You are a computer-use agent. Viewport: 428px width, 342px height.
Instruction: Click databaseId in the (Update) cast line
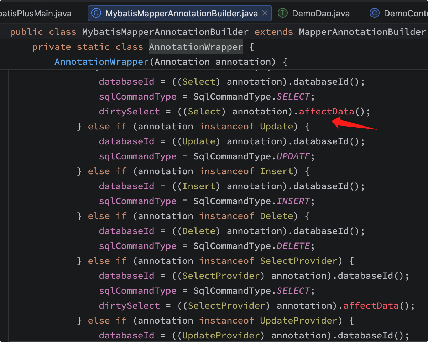(x=126, y=141)
